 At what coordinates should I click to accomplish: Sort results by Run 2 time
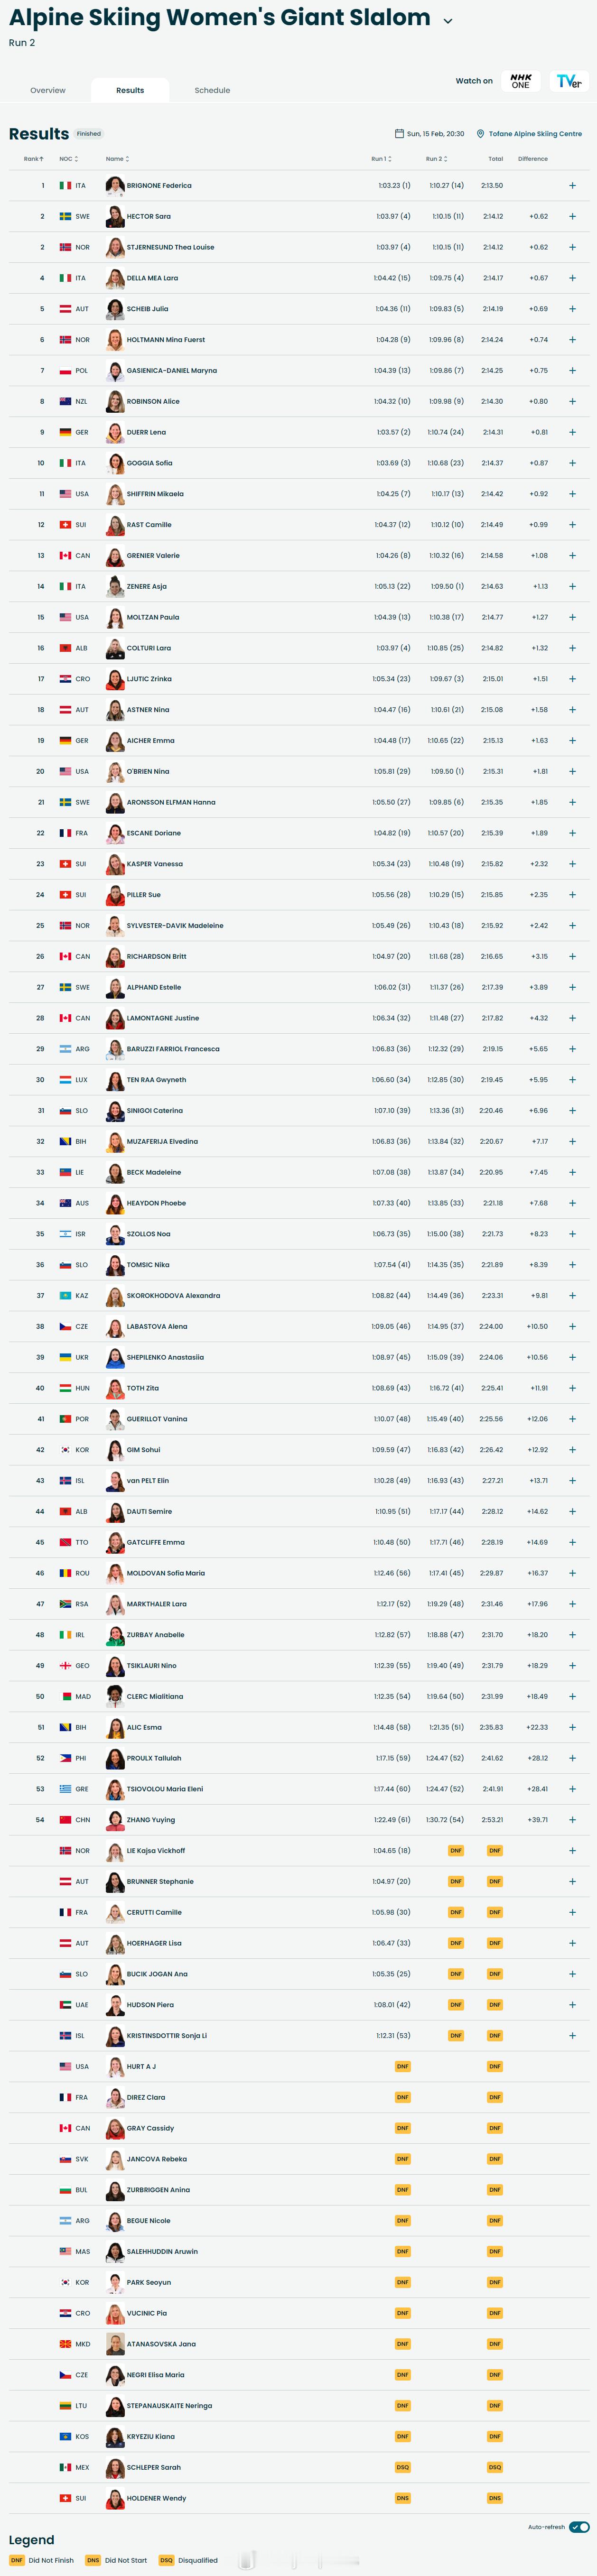click(436, 159)
